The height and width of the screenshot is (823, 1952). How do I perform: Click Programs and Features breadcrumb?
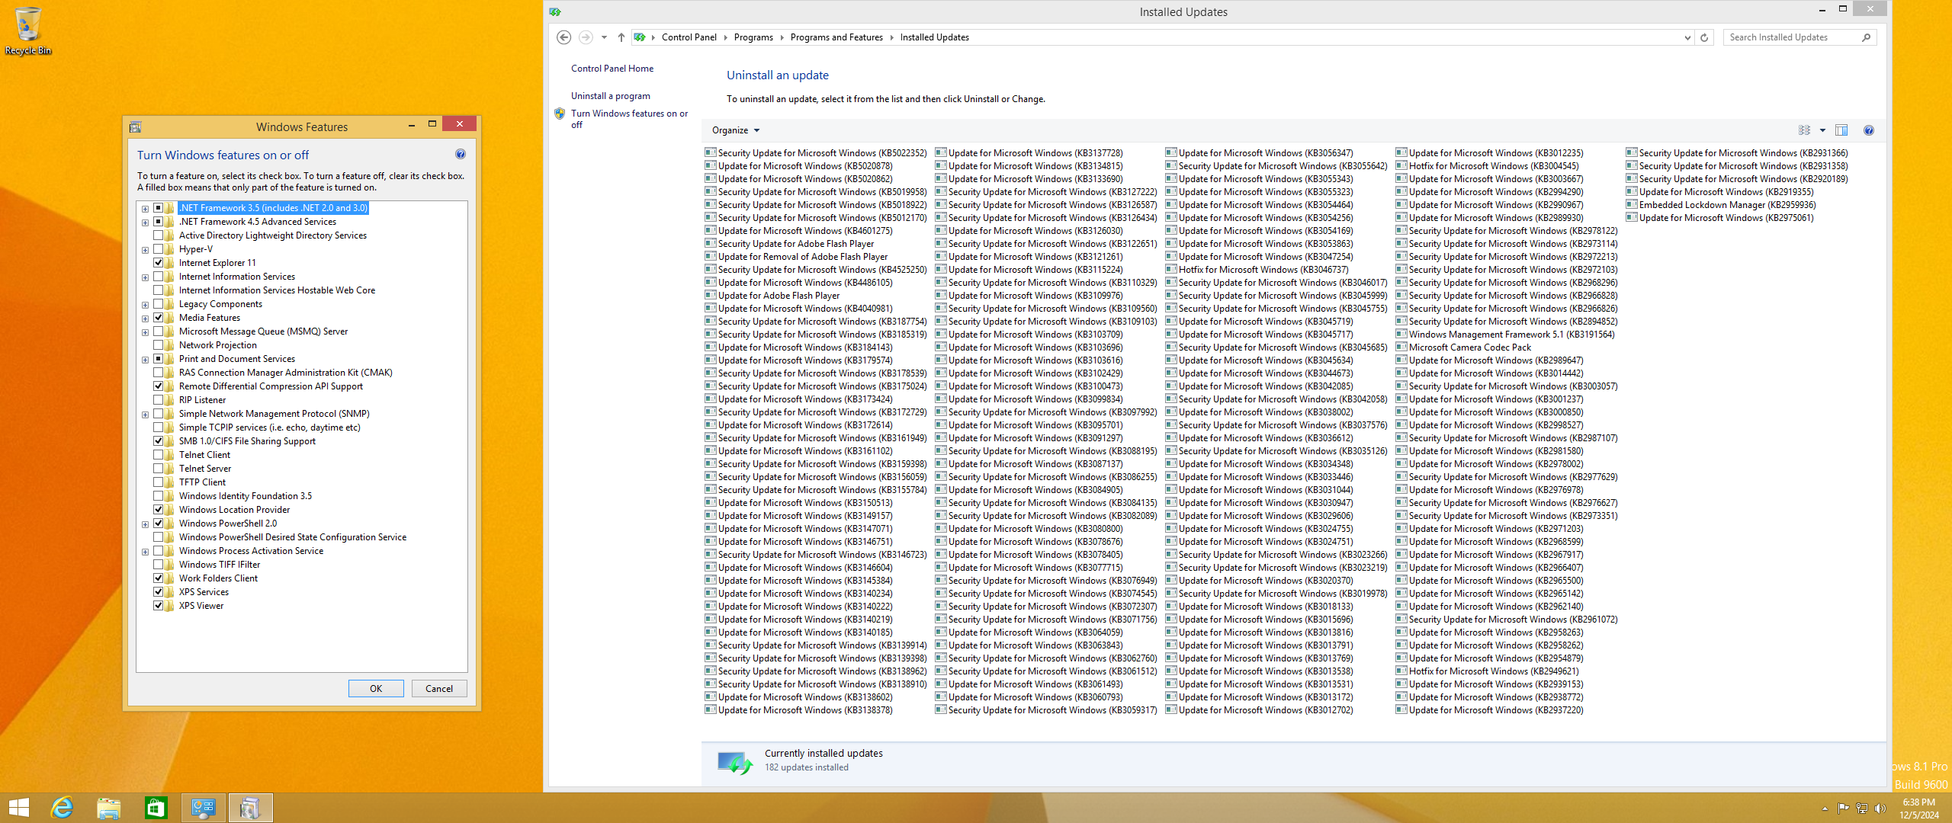pos(836,37)
